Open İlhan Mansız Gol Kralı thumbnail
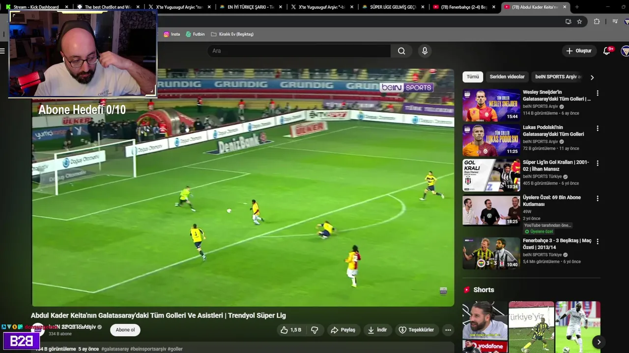 (x=491, y=175)
